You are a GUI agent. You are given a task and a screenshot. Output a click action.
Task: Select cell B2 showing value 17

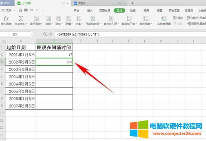54,54
